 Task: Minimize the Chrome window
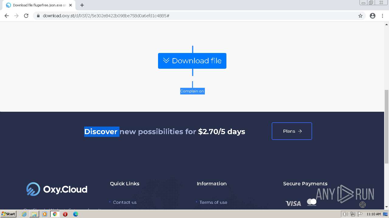click(363, 3)
